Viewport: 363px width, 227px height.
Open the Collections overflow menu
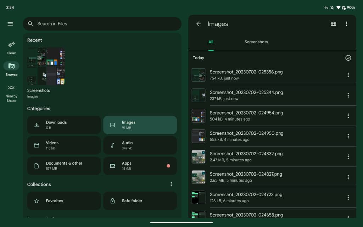tap(171, 184)
